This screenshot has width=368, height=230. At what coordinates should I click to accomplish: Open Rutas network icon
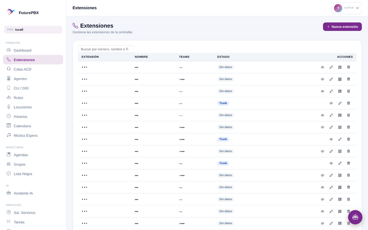(9, 97)
